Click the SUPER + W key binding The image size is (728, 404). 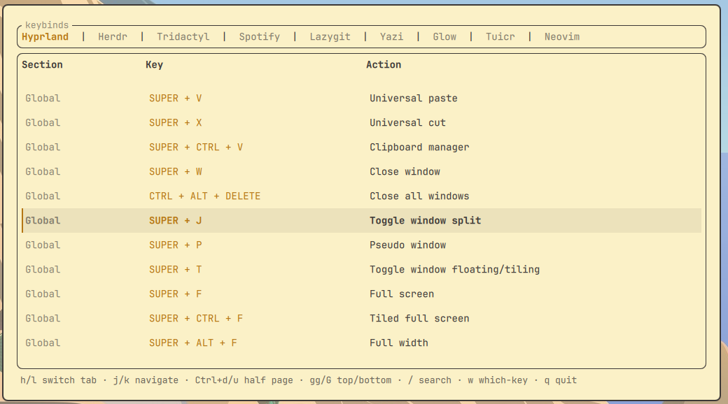point(176,172)
